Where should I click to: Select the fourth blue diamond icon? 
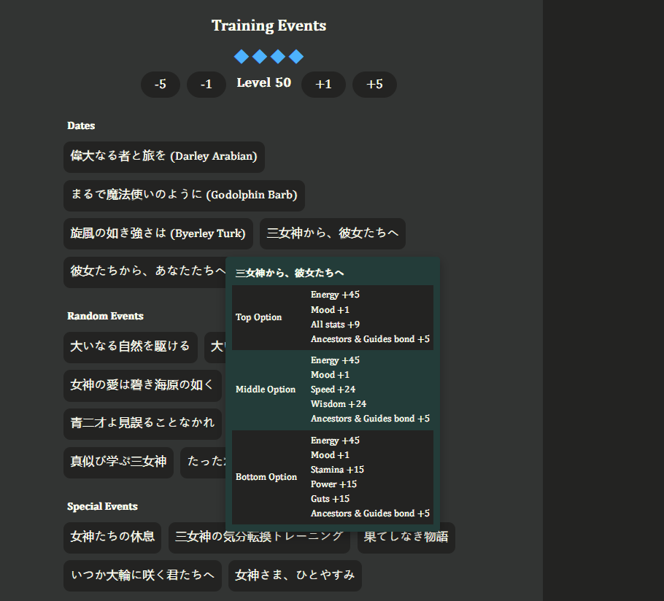[296, 56]
